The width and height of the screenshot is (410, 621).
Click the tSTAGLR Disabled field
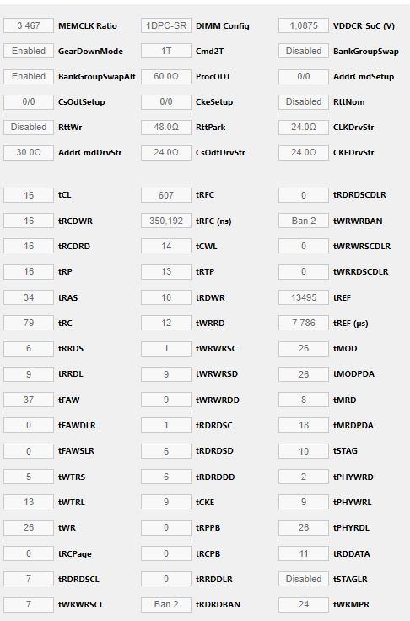(304, 579)
